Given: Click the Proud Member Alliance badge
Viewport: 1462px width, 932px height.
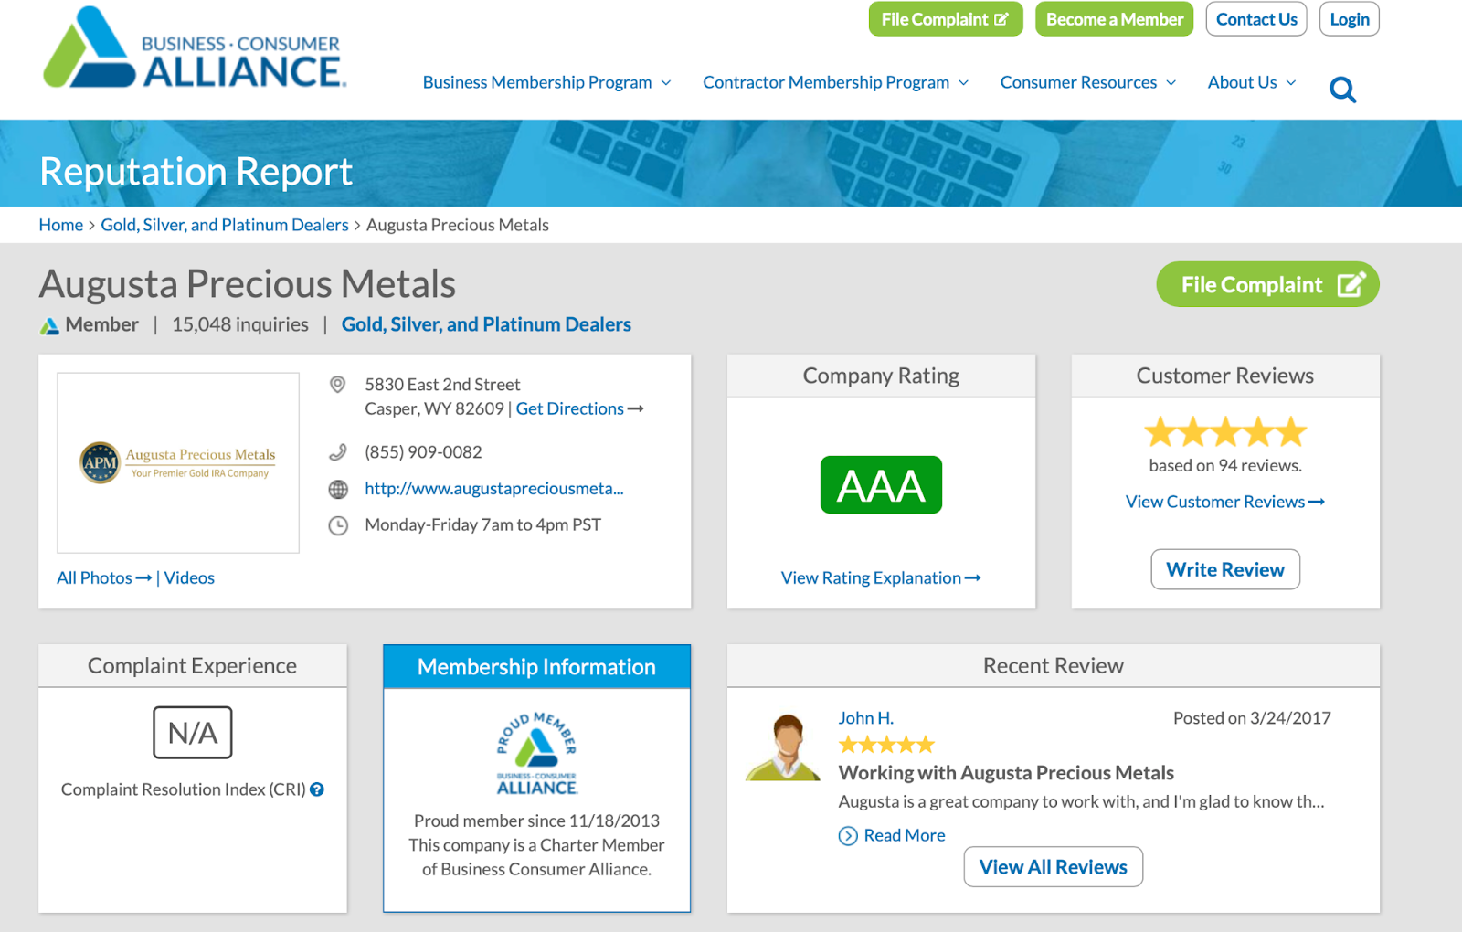Looking at the screenshot, I should (x=536, y=754).
